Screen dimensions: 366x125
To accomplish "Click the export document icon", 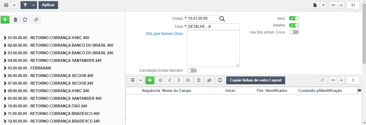I will [315, 5].
